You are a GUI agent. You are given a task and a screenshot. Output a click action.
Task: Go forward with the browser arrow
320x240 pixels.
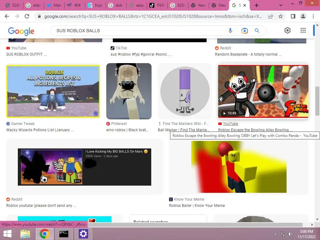tap(17, 16)
